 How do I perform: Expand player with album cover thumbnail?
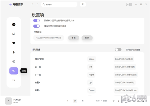point(8,101)
